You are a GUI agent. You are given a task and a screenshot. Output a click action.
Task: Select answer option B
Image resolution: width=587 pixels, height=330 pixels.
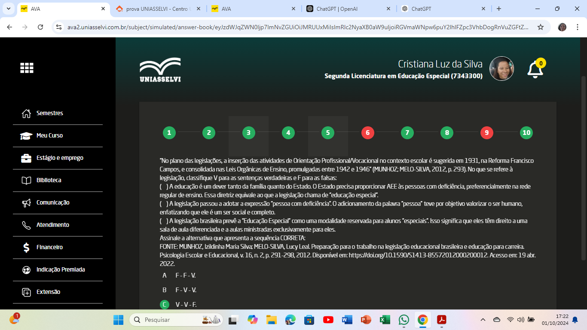(165, 290)
